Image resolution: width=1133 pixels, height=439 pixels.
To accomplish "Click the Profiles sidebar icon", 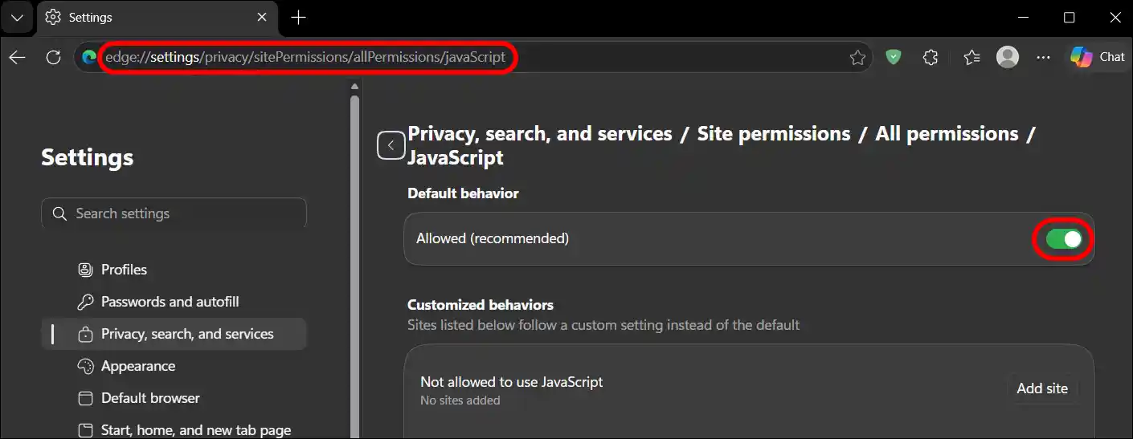I will 85,270.
